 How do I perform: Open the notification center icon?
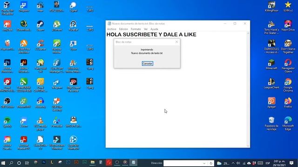pos(291,163)
